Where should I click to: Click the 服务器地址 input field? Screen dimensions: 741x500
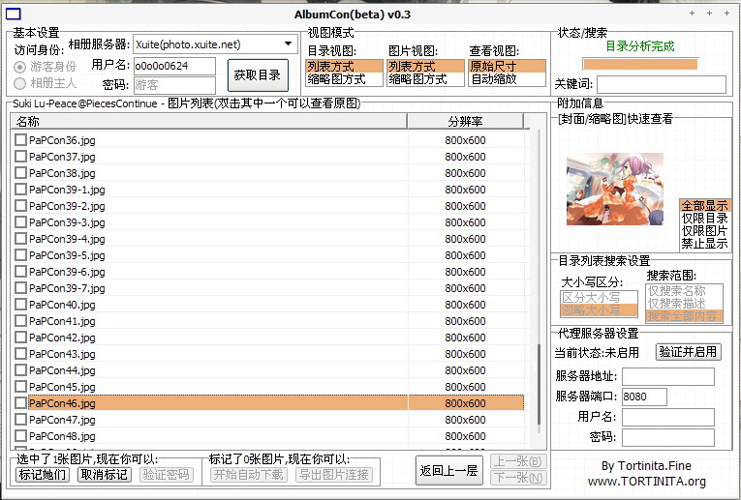668,376
